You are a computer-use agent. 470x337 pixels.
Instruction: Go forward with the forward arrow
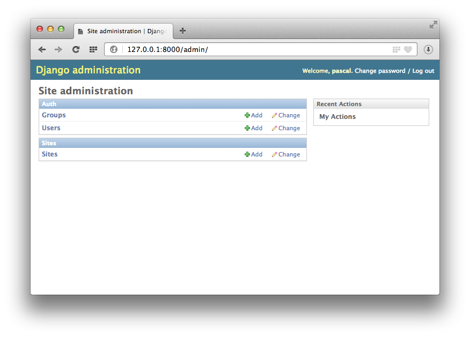pos(58,49)
